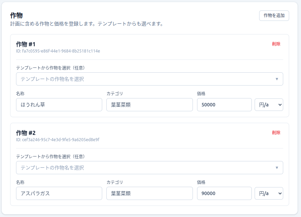Select the ほうれん草 name field

click(x=59, y=104)
